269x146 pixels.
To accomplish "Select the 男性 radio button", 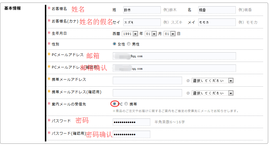I will point(129,44).
